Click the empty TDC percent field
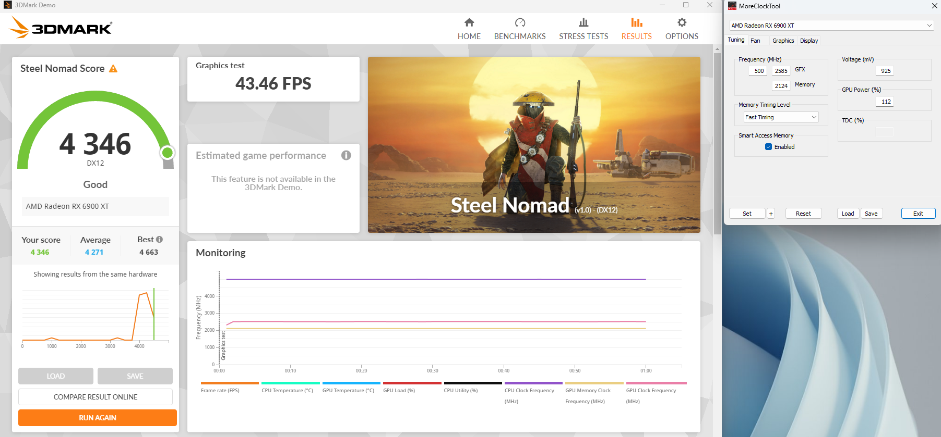This screenshot has width=941, height=437. (x=885, y=132)
